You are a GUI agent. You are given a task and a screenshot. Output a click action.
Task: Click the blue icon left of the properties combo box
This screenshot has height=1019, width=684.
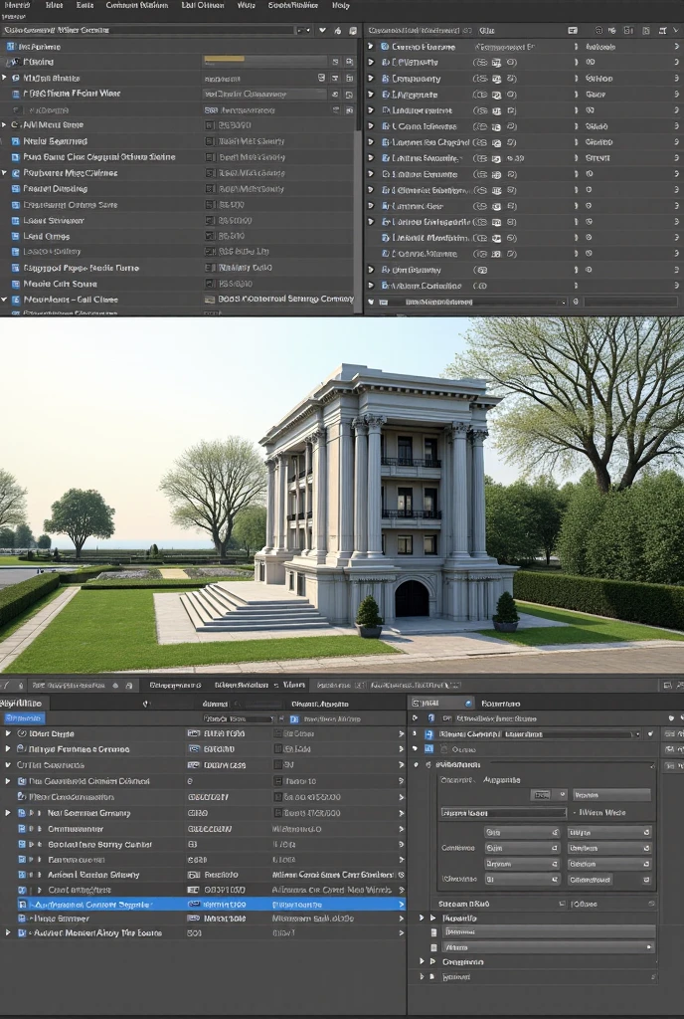(x=429, y=734)
